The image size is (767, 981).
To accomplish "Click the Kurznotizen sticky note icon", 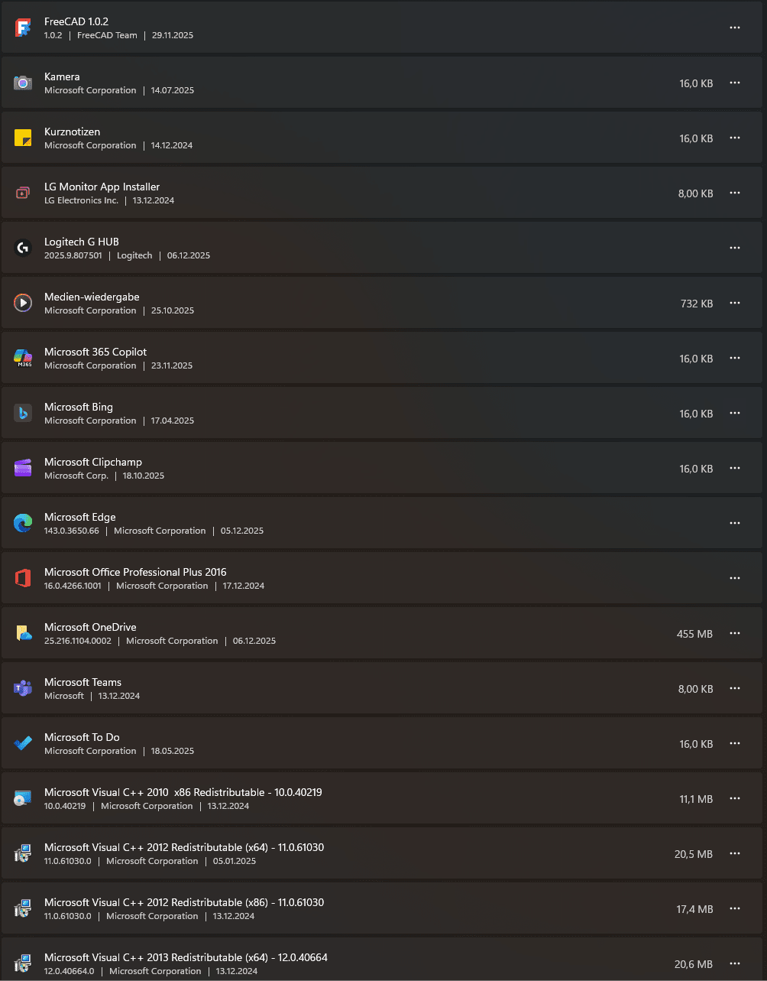I will coord(23,138).
